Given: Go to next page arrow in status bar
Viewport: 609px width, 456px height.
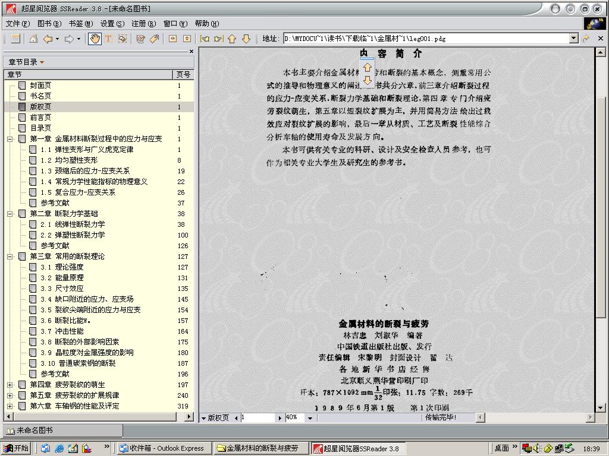Looking at the screenshot, I should (x=280, y=418).
